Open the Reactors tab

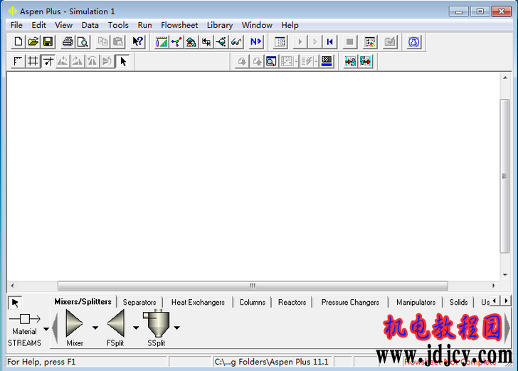(x=292, y=302)
